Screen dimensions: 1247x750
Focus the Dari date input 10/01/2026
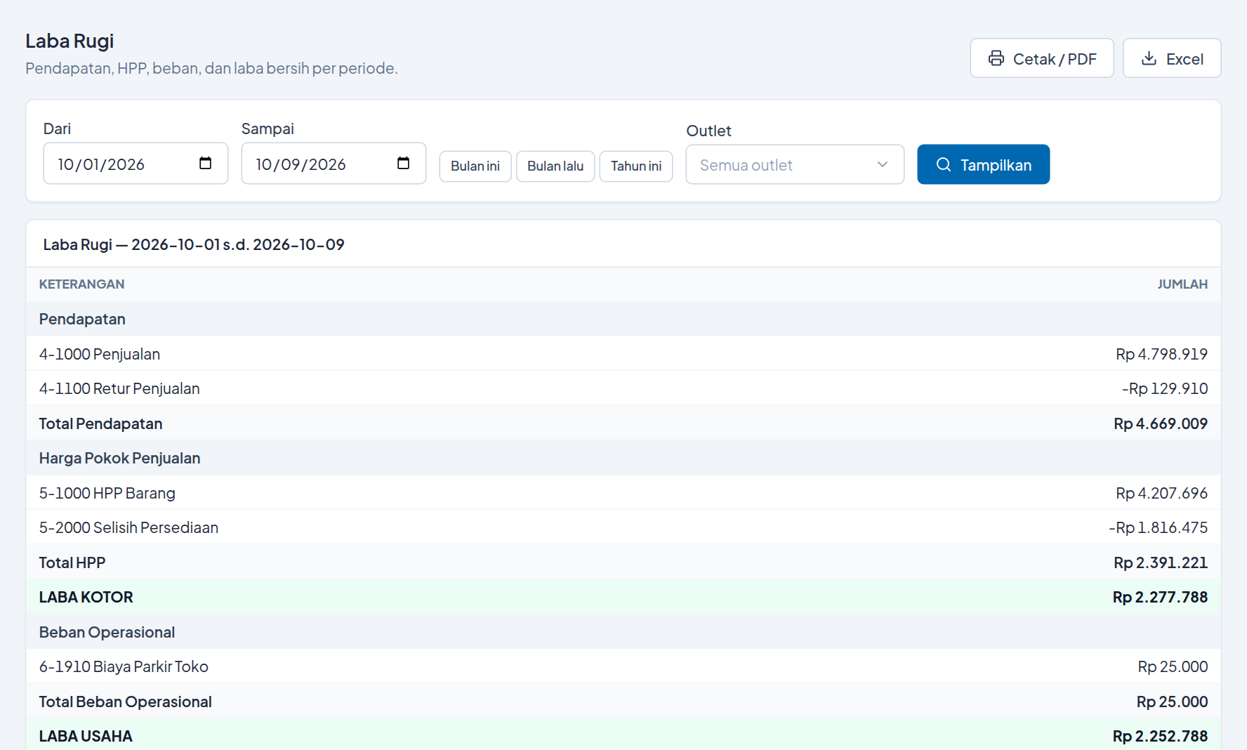point(136,164)
